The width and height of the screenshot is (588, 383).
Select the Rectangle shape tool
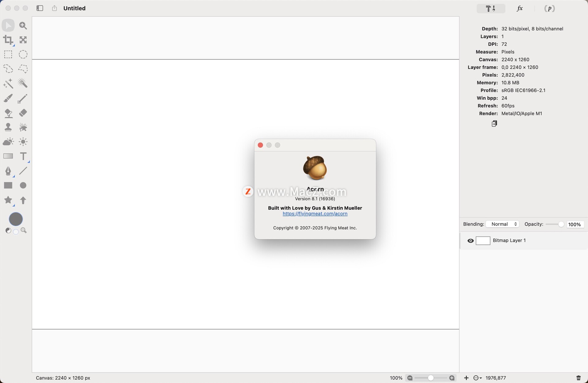8,185
